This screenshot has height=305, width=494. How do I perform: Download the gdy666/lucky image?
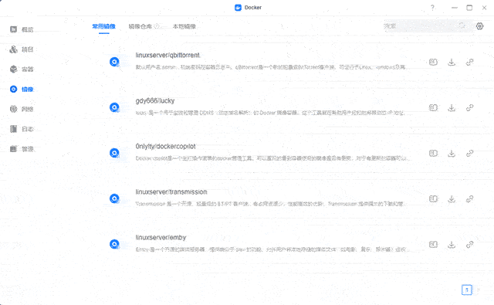point(452,108)
